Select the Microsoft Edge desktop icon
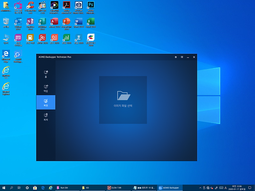 pos(6,56)
